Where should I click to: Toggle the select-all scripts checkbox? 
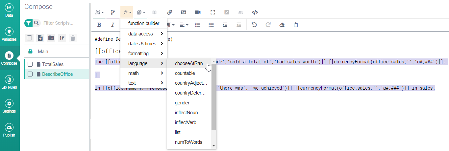(x=29, y=38)
